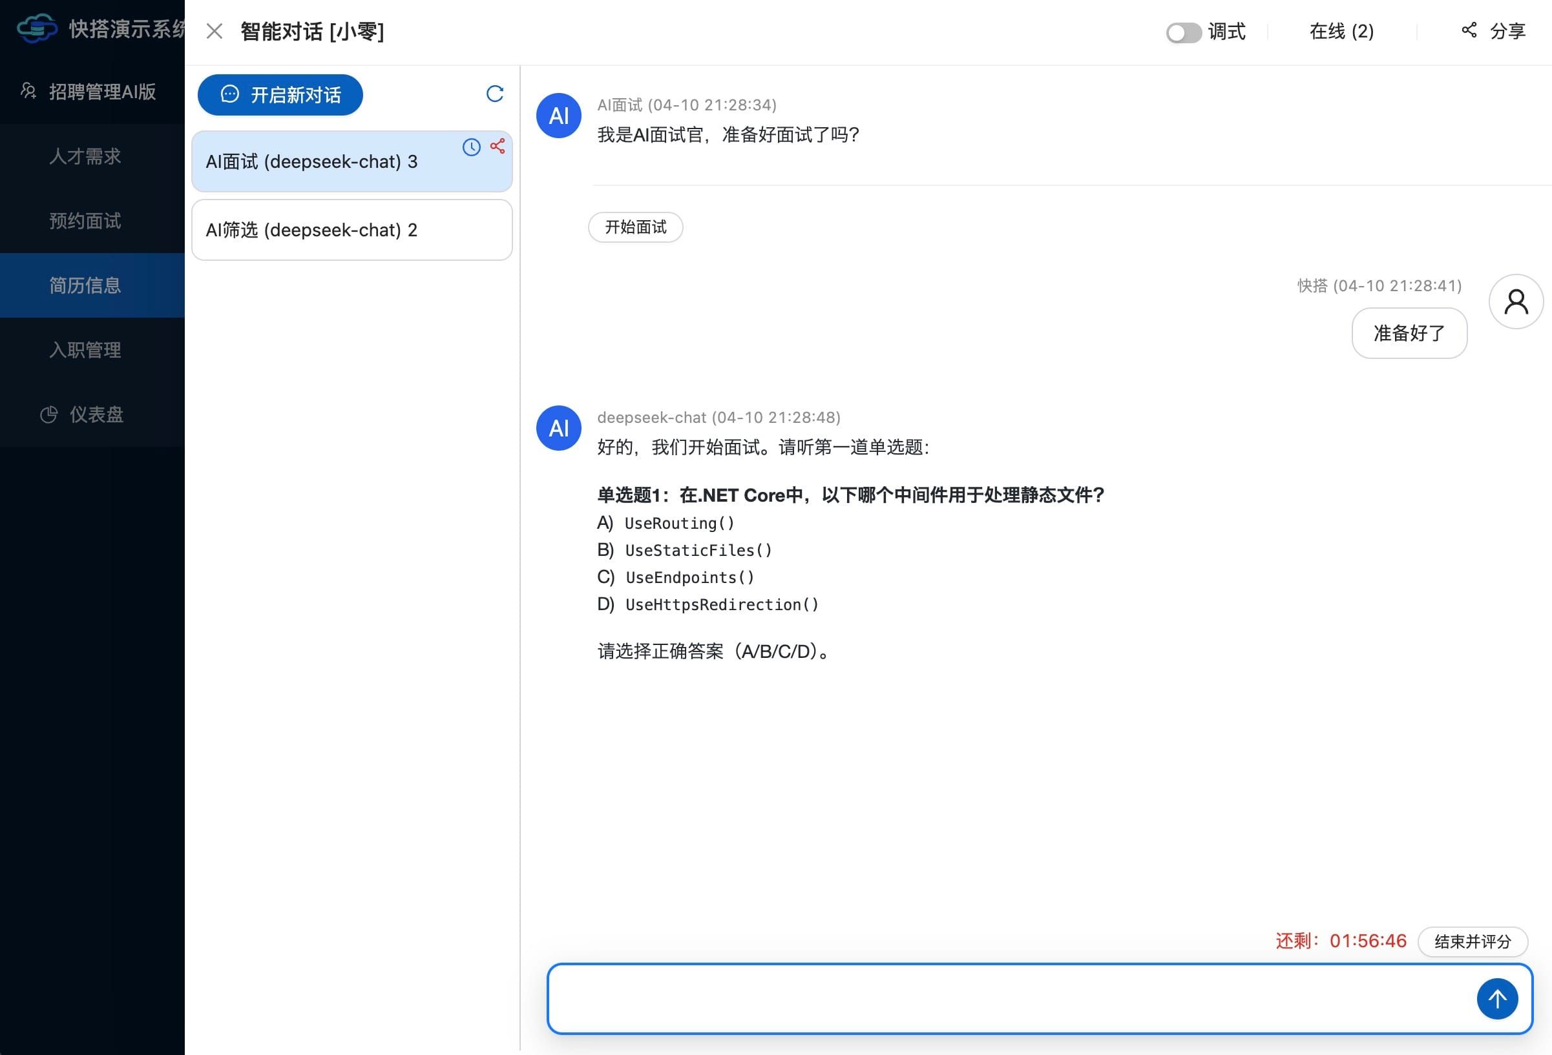Open AI筛选 (deepseek-chat) 2 conversation
The width and height of the screenshot is (1552, 1055).
tap(352, 230)
